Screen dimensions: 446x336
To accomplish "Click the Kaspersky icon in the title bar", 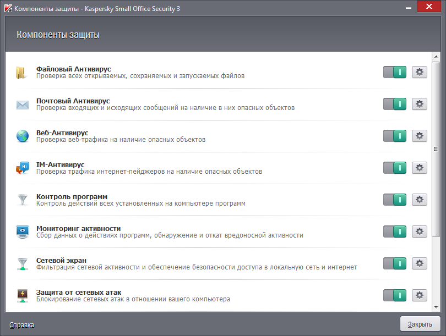I will tap(7, 7).
